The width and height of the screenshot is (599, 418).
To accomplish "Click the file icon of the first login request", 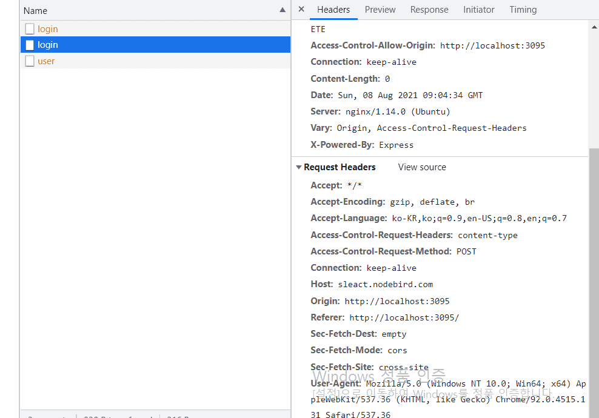I will pos(30,29).
